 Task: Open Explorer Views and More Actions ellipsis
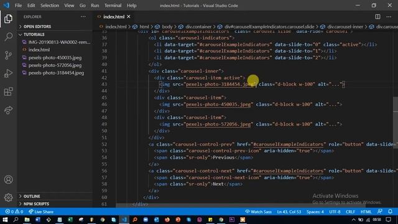(83, 17)
